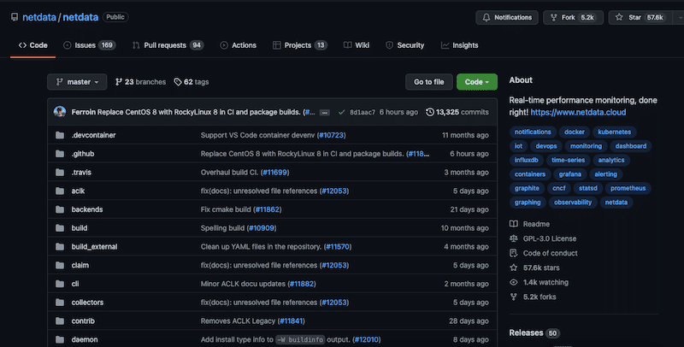
Task: Open pull request #10723 link
Action: click(x=332, y=135)
